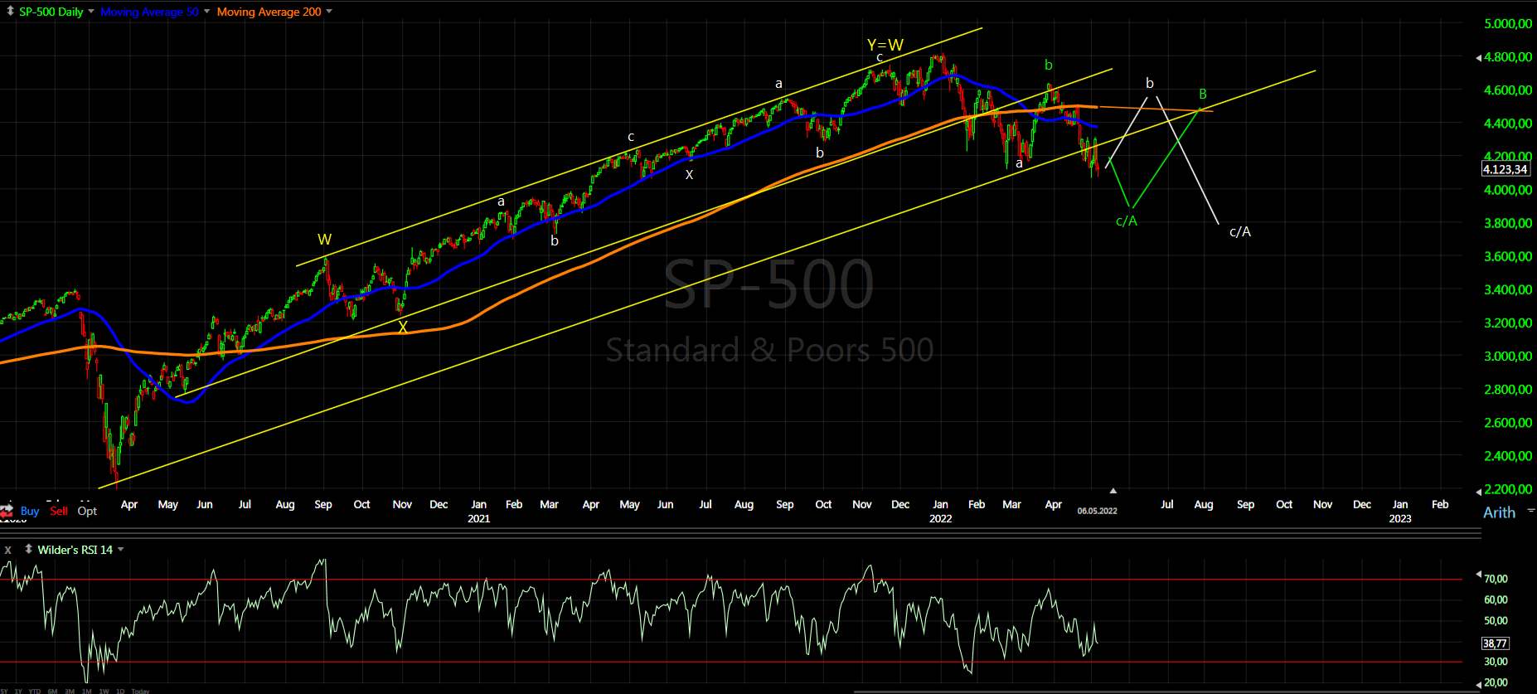The height and width of the screenshot is (694, 1537).
Task: Click the blue Buy button
Action: click(x=30, y=511)
